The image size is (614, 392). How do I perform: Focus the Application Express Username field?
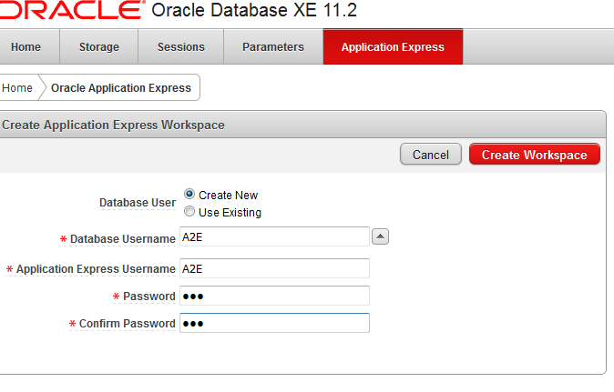click(274, 268)
